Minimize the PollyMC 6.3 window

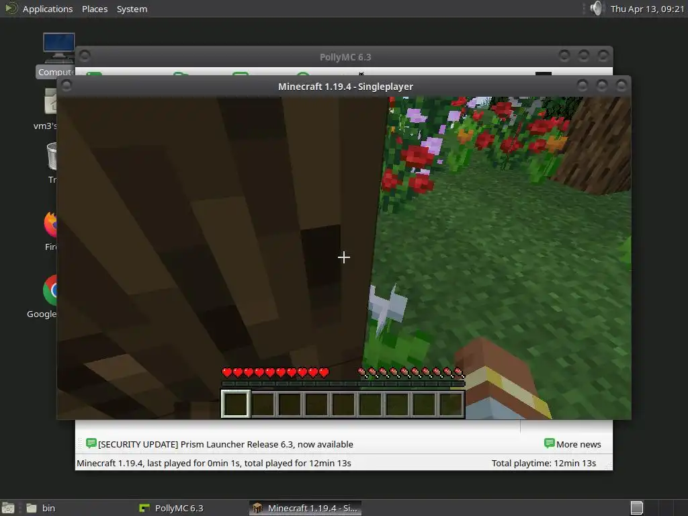[564, 55]
